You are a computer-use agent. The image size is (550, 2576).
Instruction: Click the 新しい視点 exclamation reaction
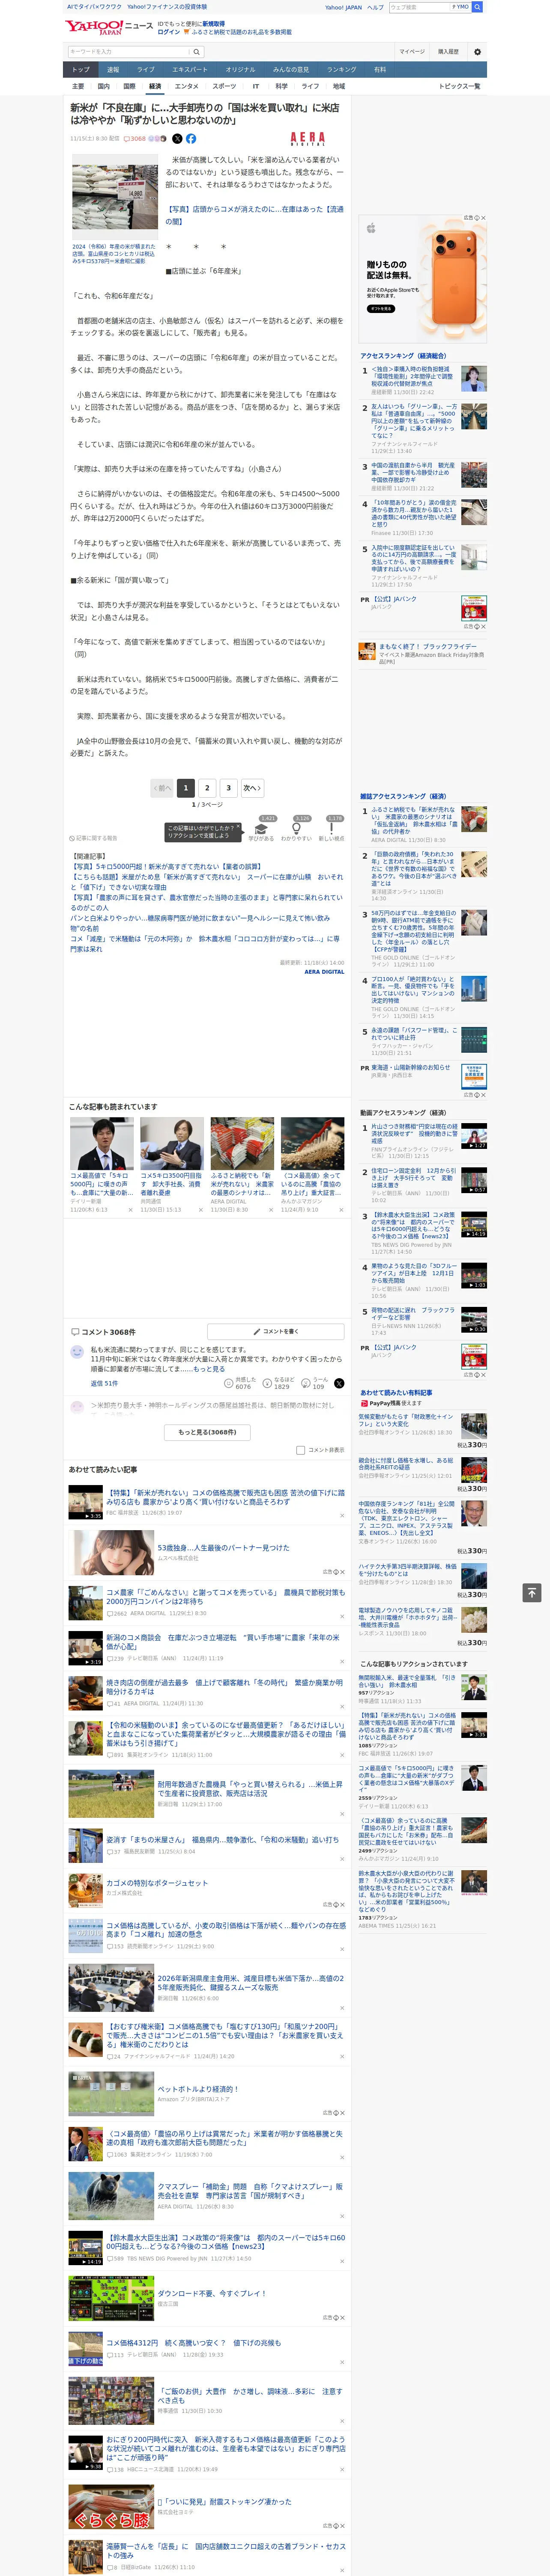coord(332,829)
